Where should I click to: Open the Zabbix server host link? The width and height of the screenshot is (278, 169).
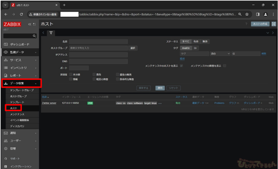pyautogui.click(x=49, y=103)
